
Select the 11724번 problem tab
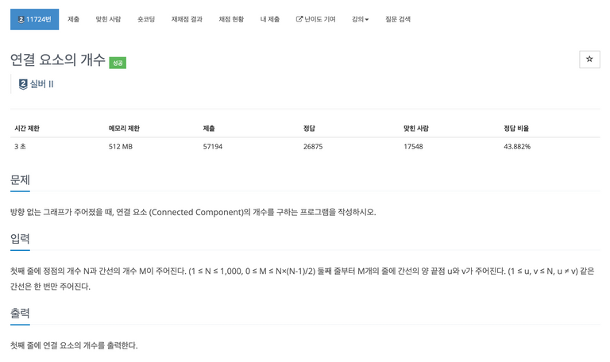point(35,19)
